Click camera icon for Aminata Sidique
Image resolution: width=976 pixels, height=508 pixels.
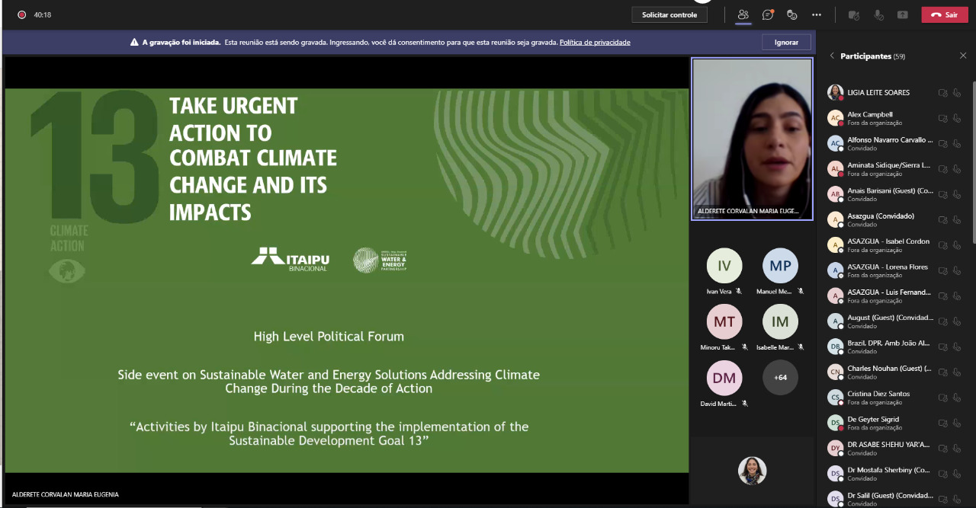(x=943, y=169)
